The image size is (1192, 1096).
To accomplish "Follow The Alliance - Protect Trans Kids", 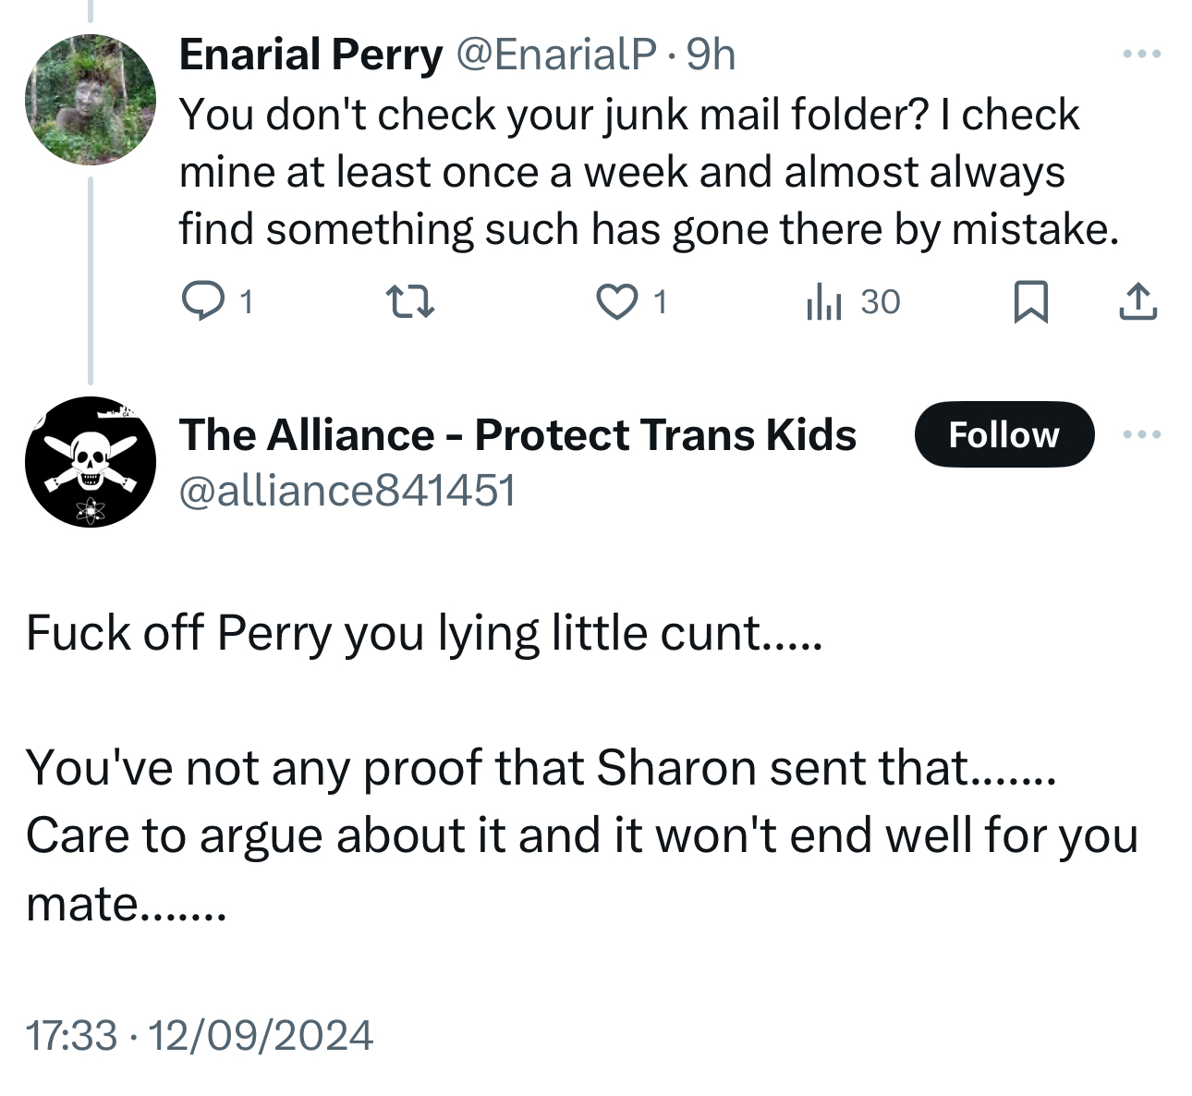I will (x=1003, y=434).
